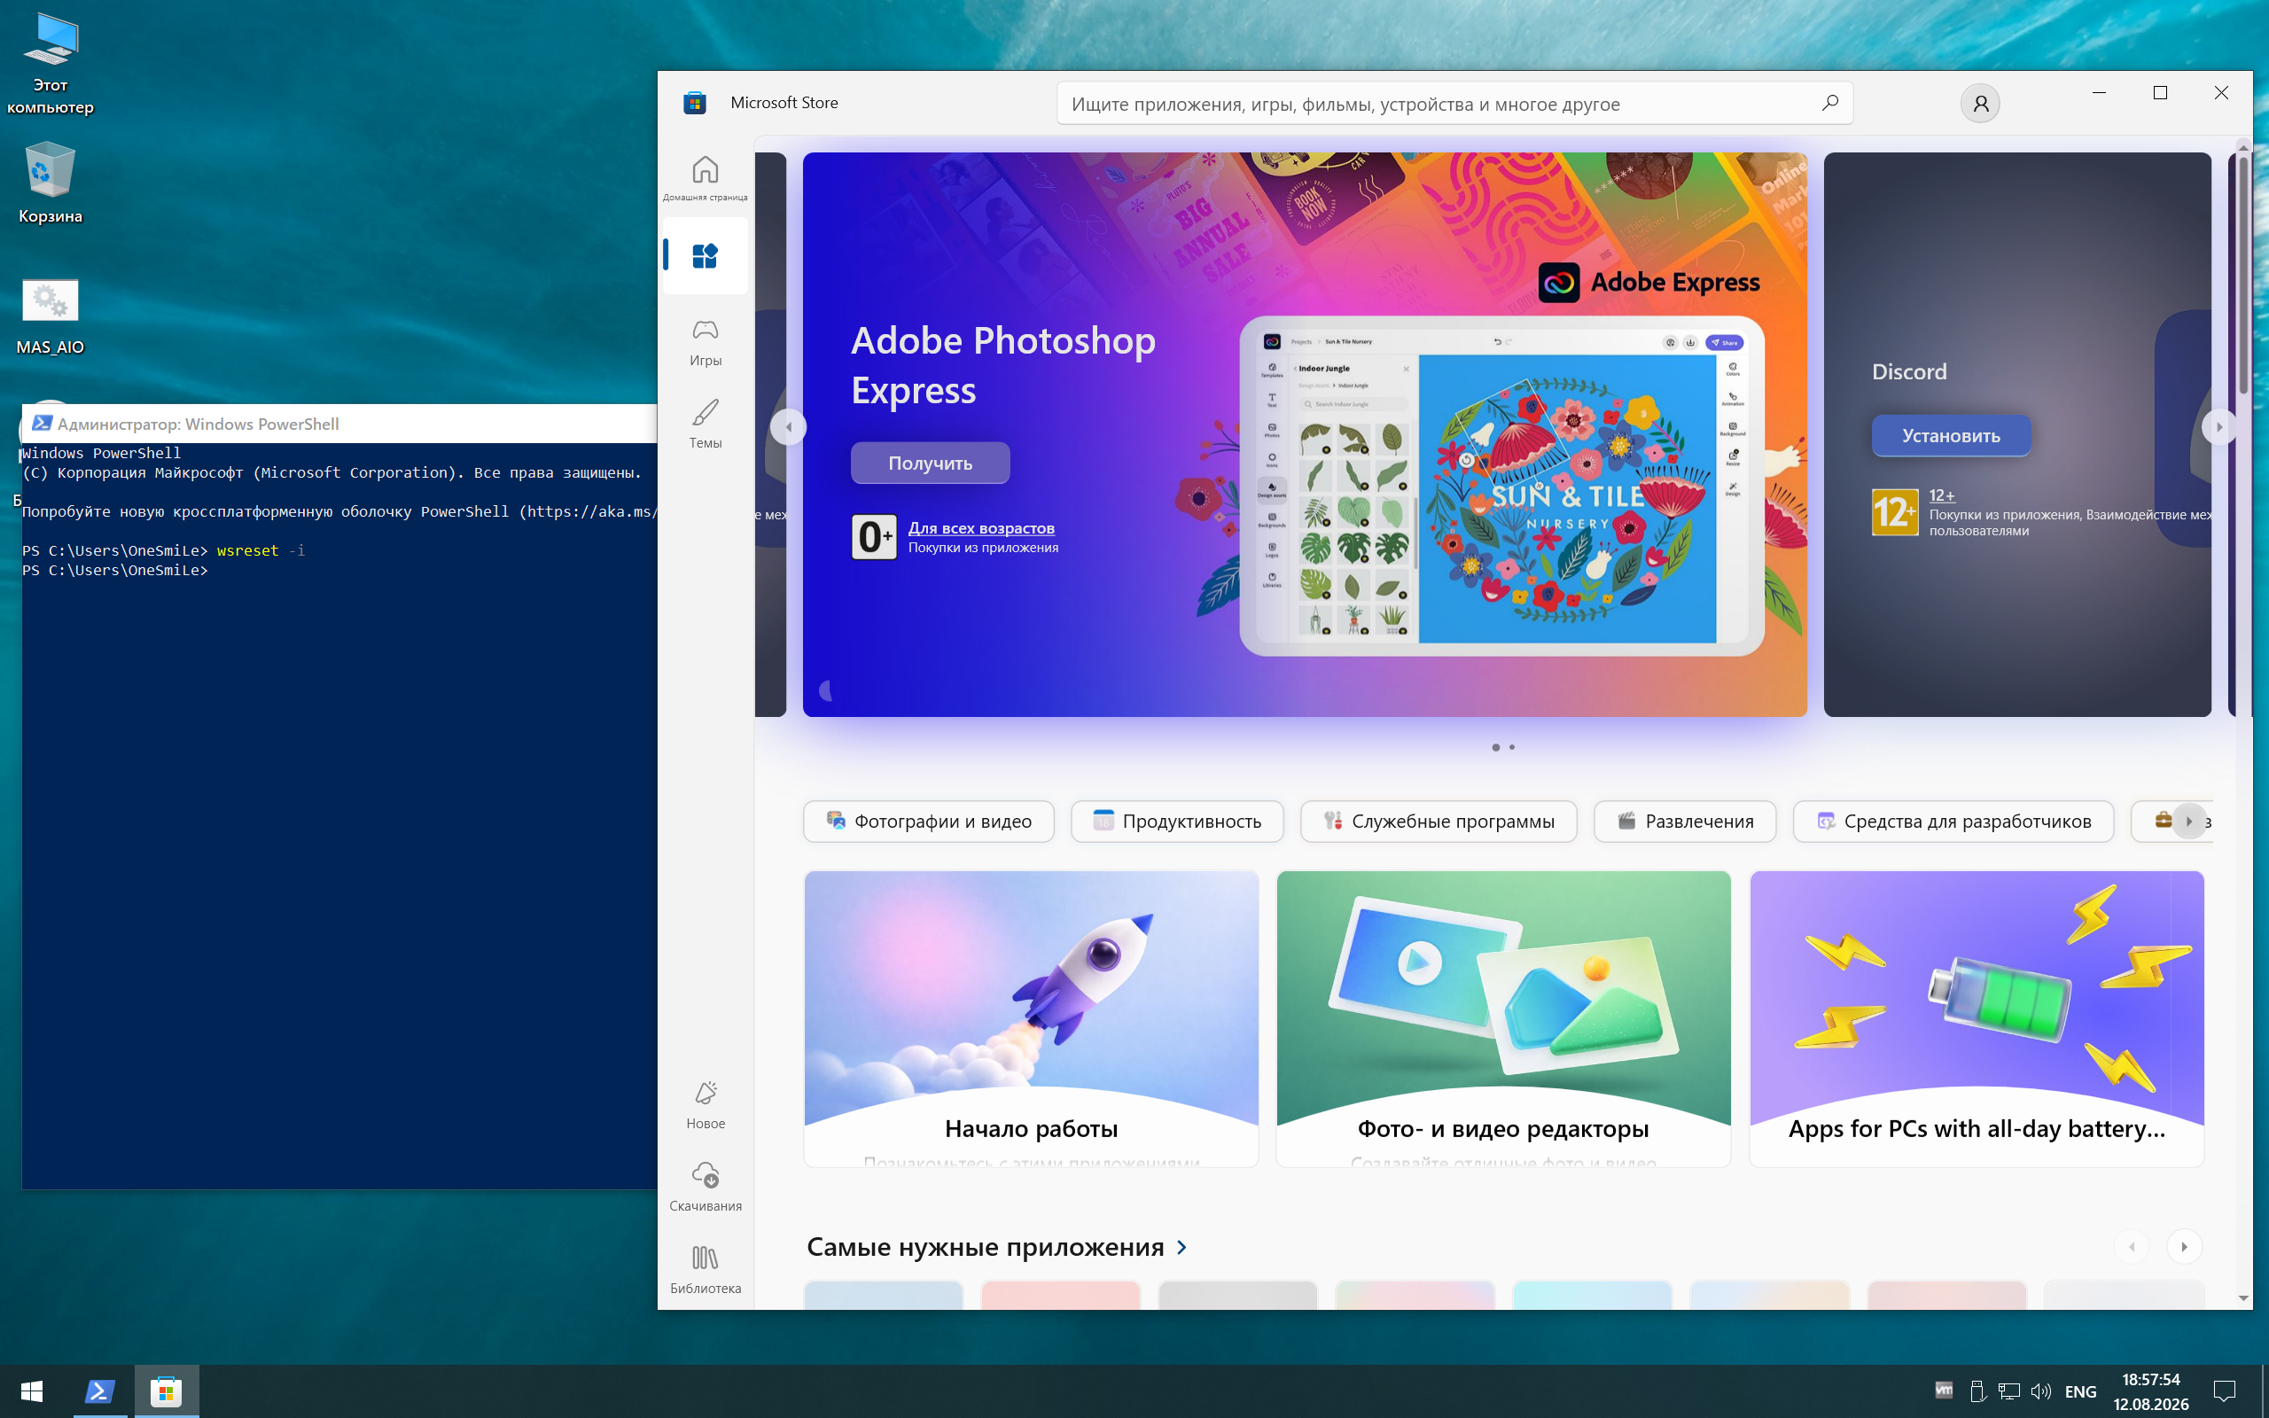The height and width of the screenshot is (1418, 2269).
Task: Select Средства для разработчиков category
Action: [1953, 822]
